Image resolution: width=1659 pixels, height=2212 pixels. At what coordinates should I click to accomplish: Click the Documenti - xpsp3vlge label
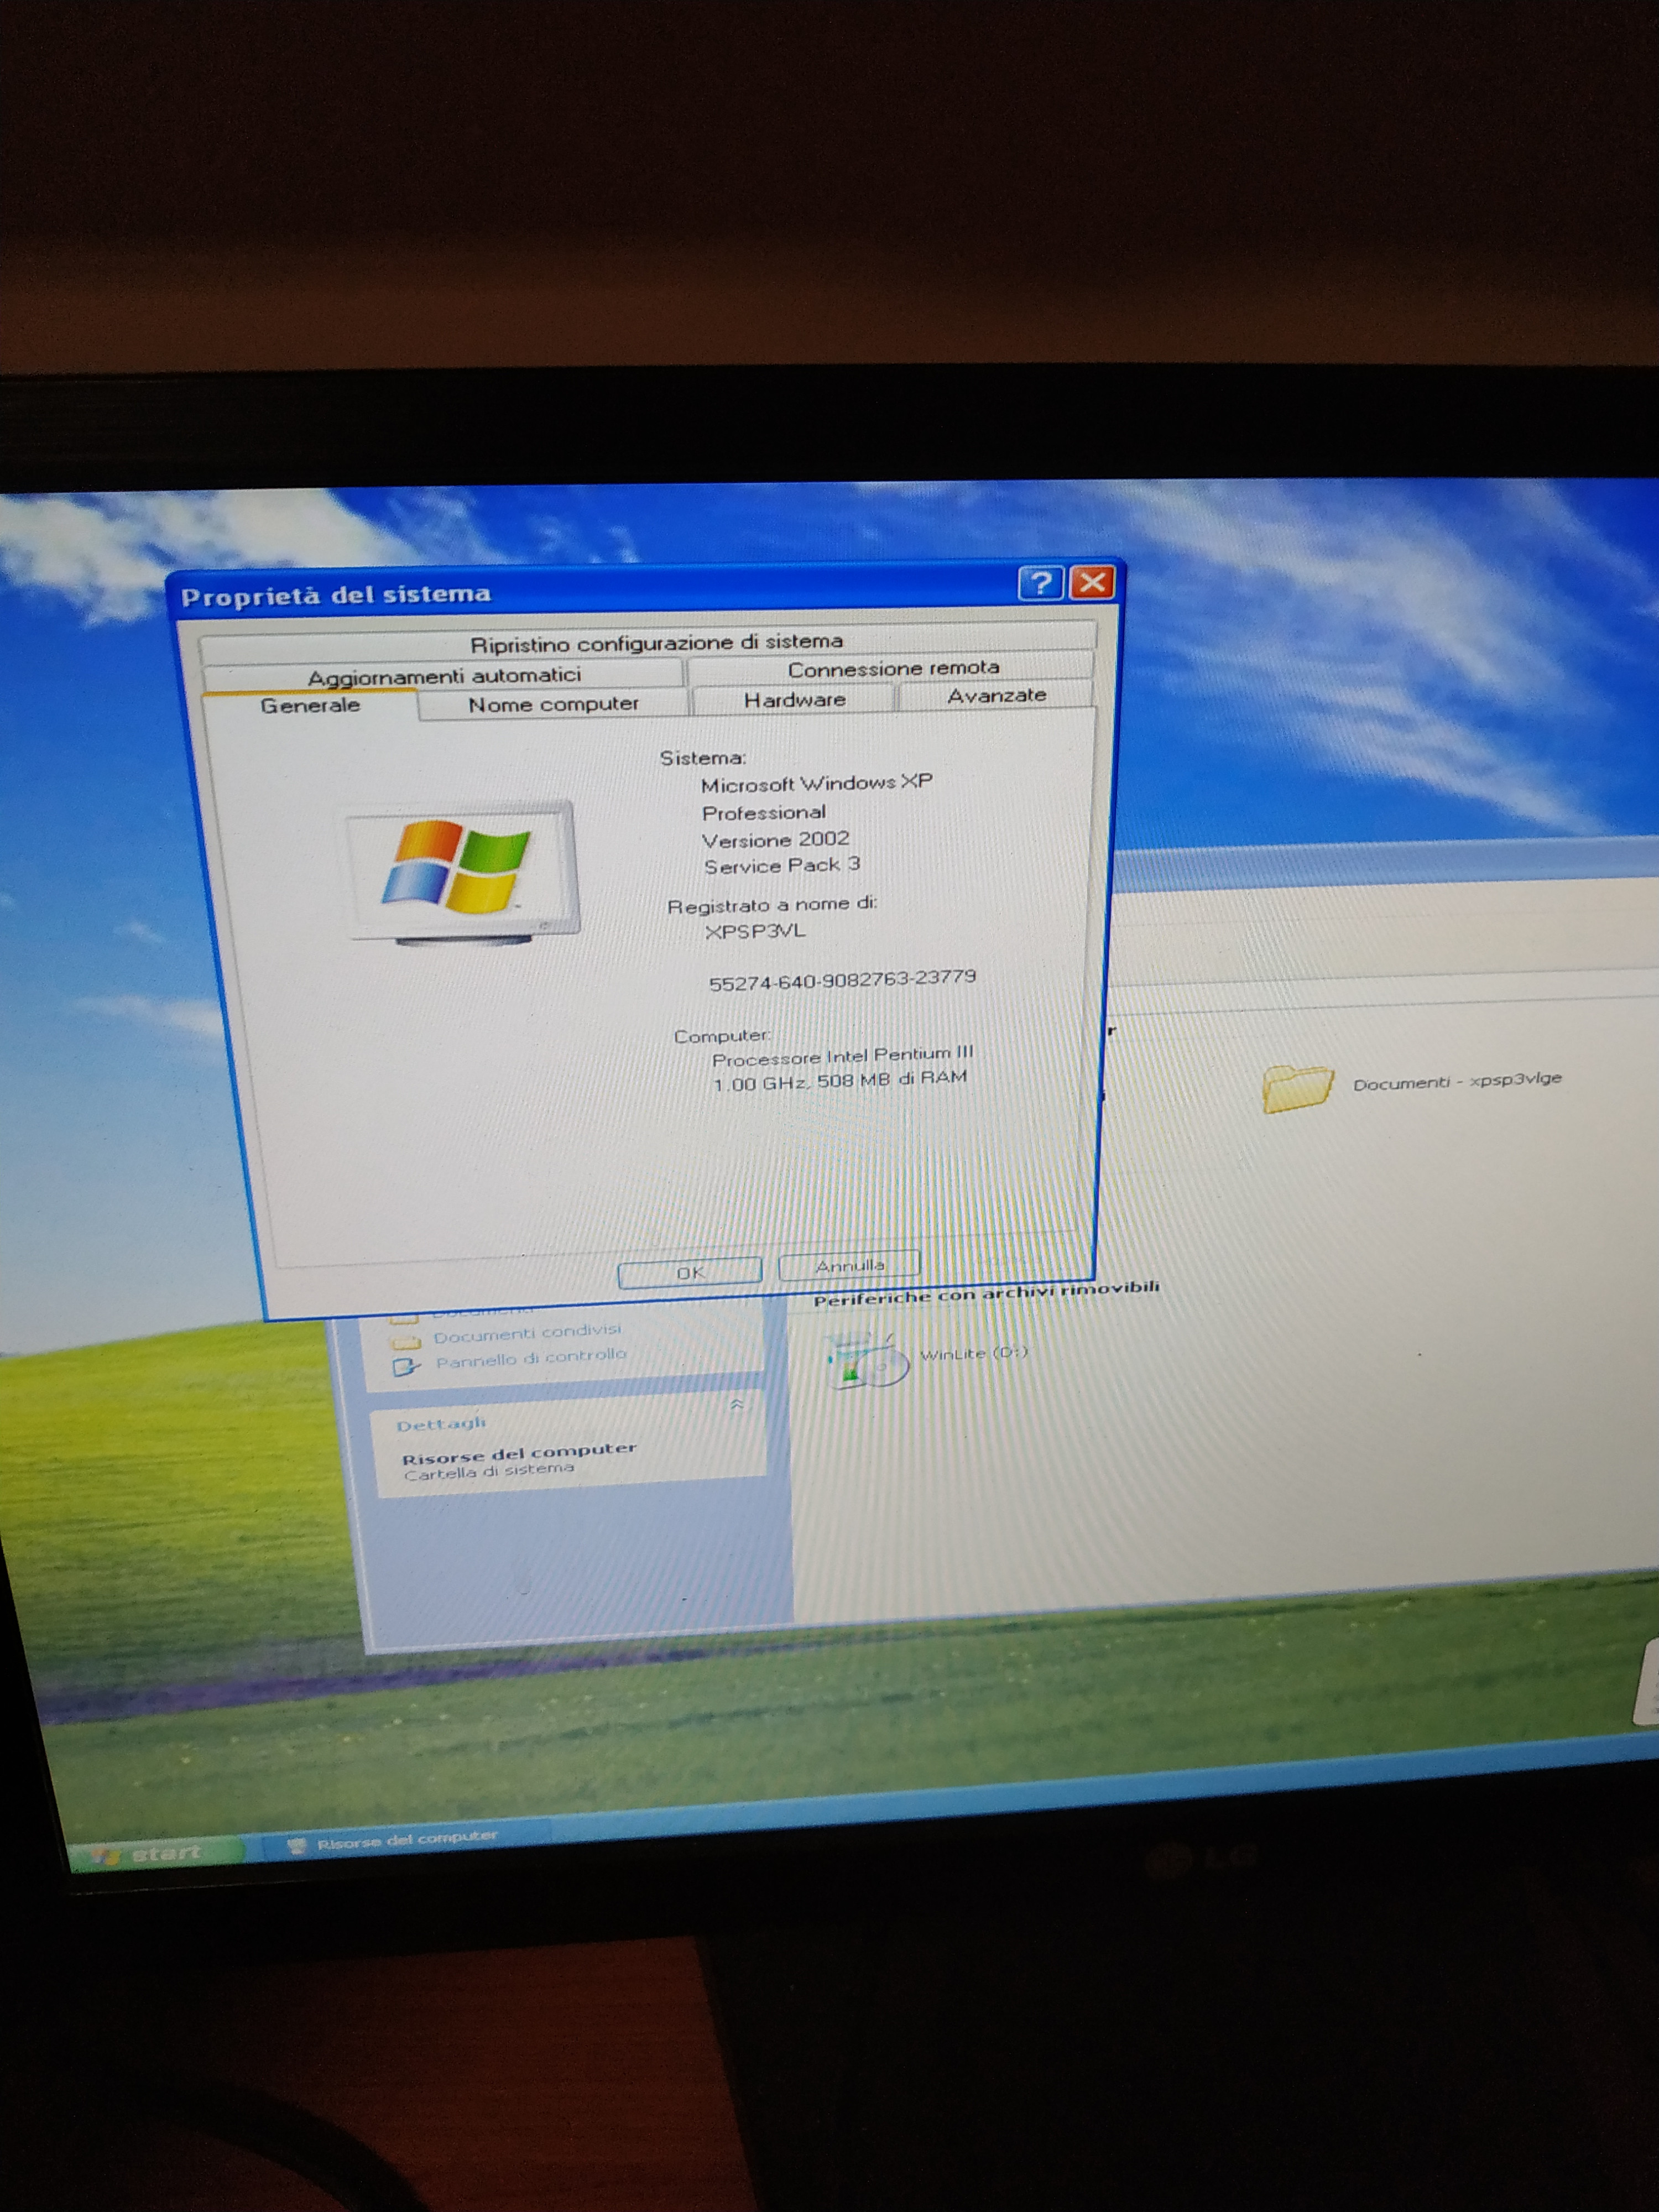(x=1456, y=1082)
